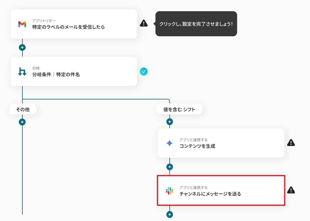Add a step below the Slack message card
310x221 pixels.
point(170,214)
